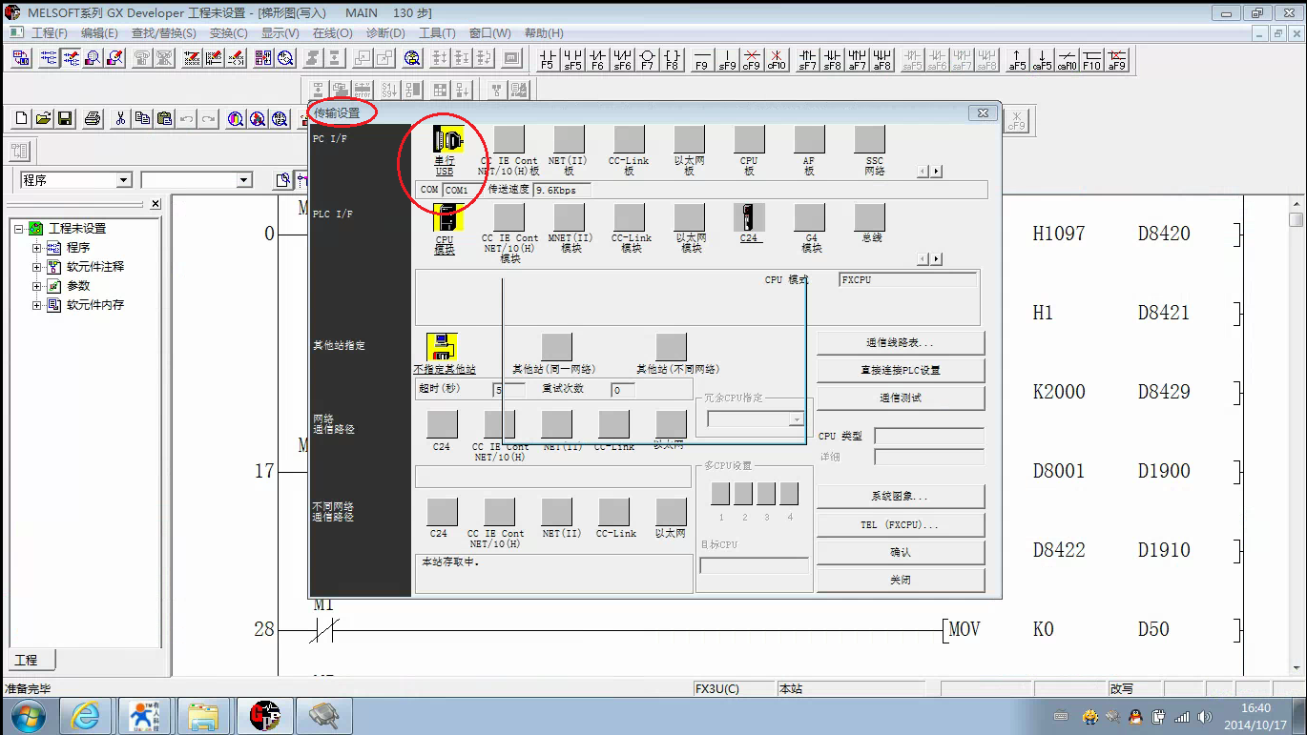The image size is (1307, 735).
Task: Click the 通信线路表... button
Action: [x=901, y=343]
